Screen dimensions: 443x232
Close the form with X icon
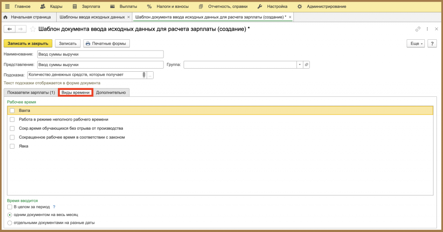coord(437,29)
